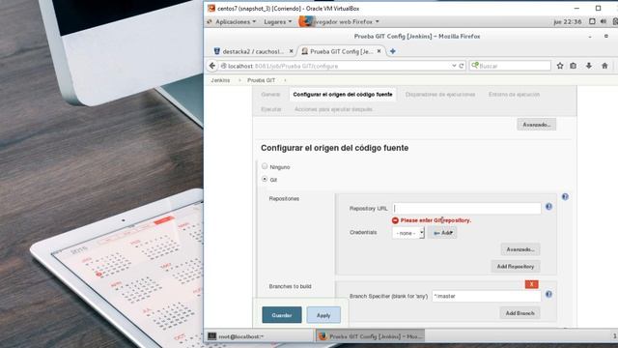The width and height of the screenshot is (618, 348).
Task: Go to the Disparadores de ejecuciones tab
Action: click(x=440, y=95)
